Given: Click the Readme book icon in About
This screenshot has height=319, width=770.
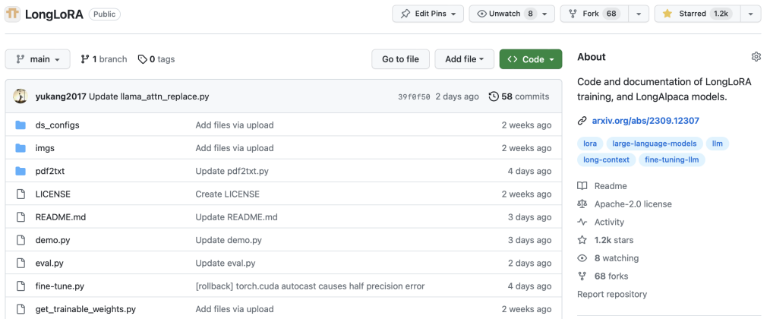Looking at the screenshot, I should [582, 186].
